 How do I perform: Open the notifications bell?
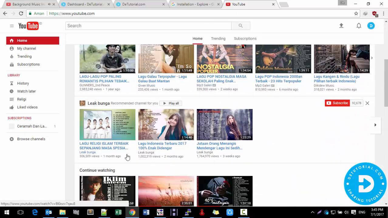pyautogui.click(x=359, y=26)
